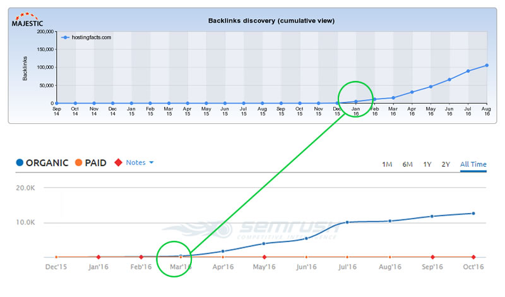Click the Oct'16 organic data point
The image size is (505, 297).
[473, 214]
